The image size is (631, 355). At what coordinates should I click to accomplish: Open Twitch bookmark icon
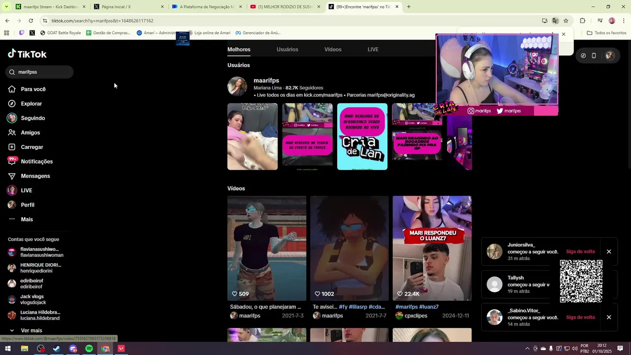[22, 33]
